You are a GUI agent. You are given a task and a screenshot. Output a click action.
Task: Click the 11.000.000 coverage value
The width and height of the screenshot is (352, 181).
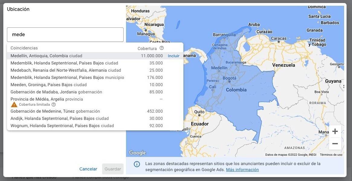pyautogui.click(x=152, y=56)
